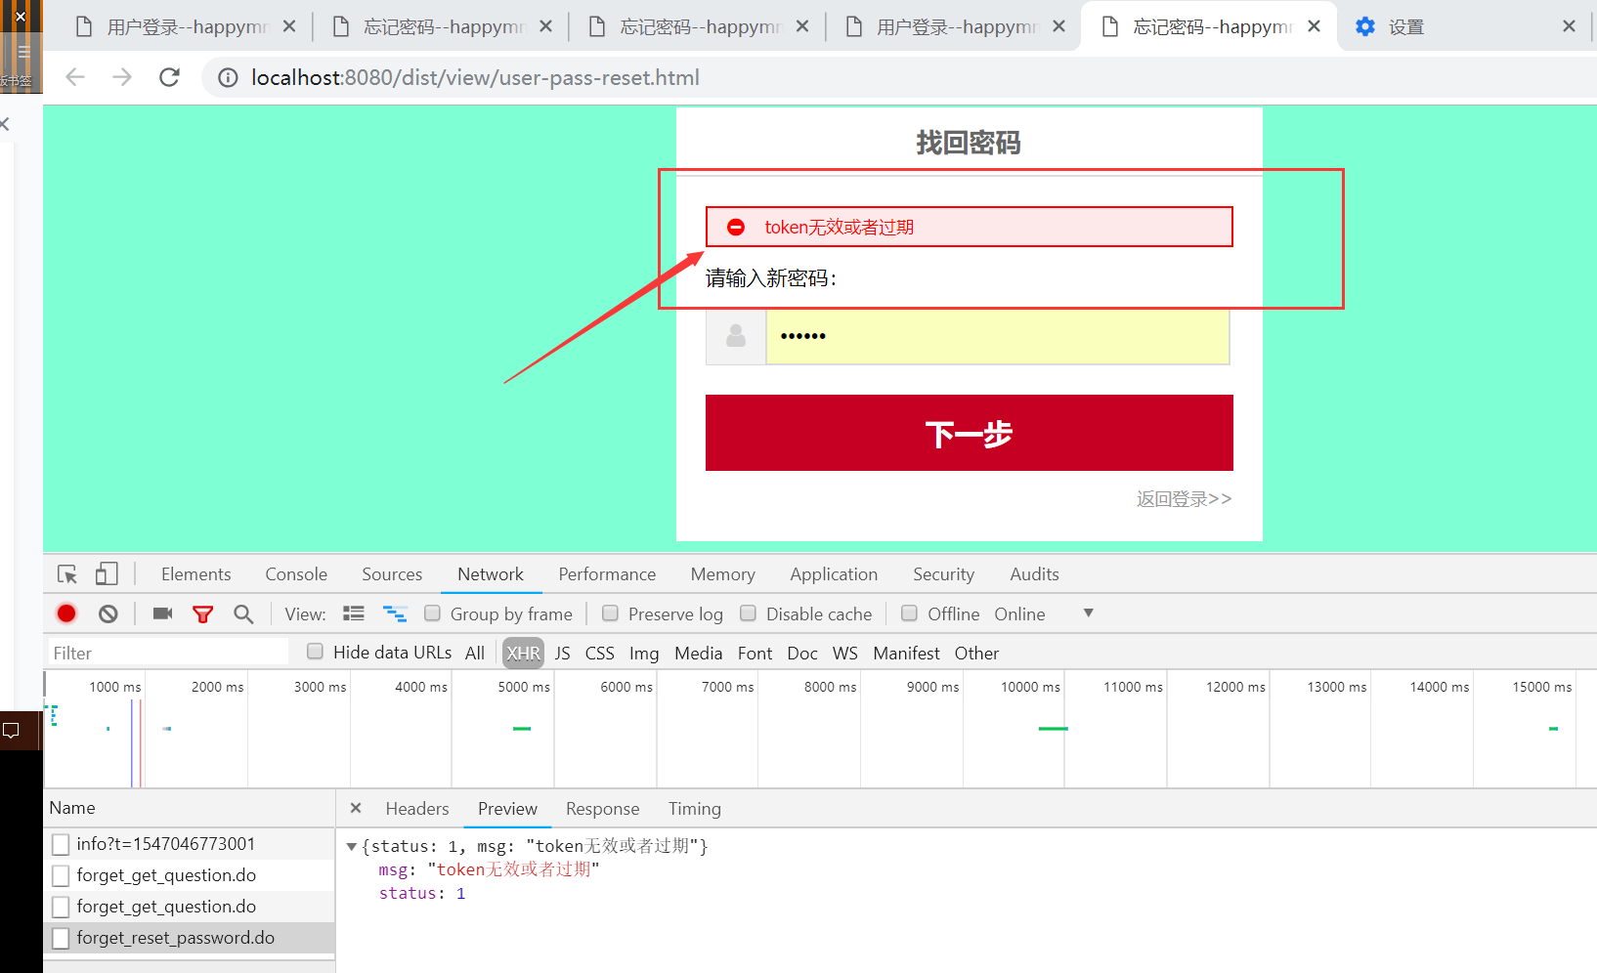Viewport: 1597px width, 973px height.
Task: Open the Console panel tab
Action: coord(296,574)
